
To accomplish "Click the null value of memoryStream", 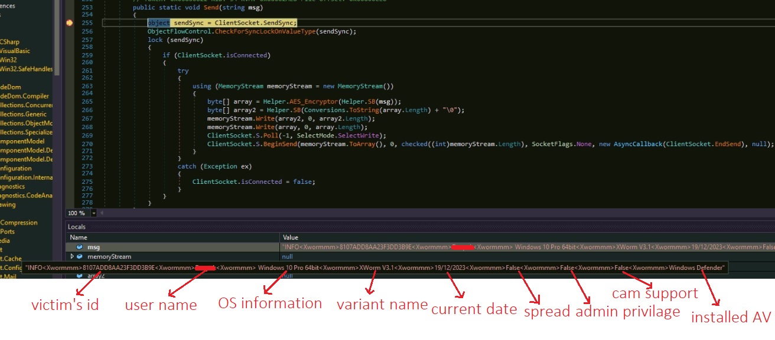I will point(288,257).
